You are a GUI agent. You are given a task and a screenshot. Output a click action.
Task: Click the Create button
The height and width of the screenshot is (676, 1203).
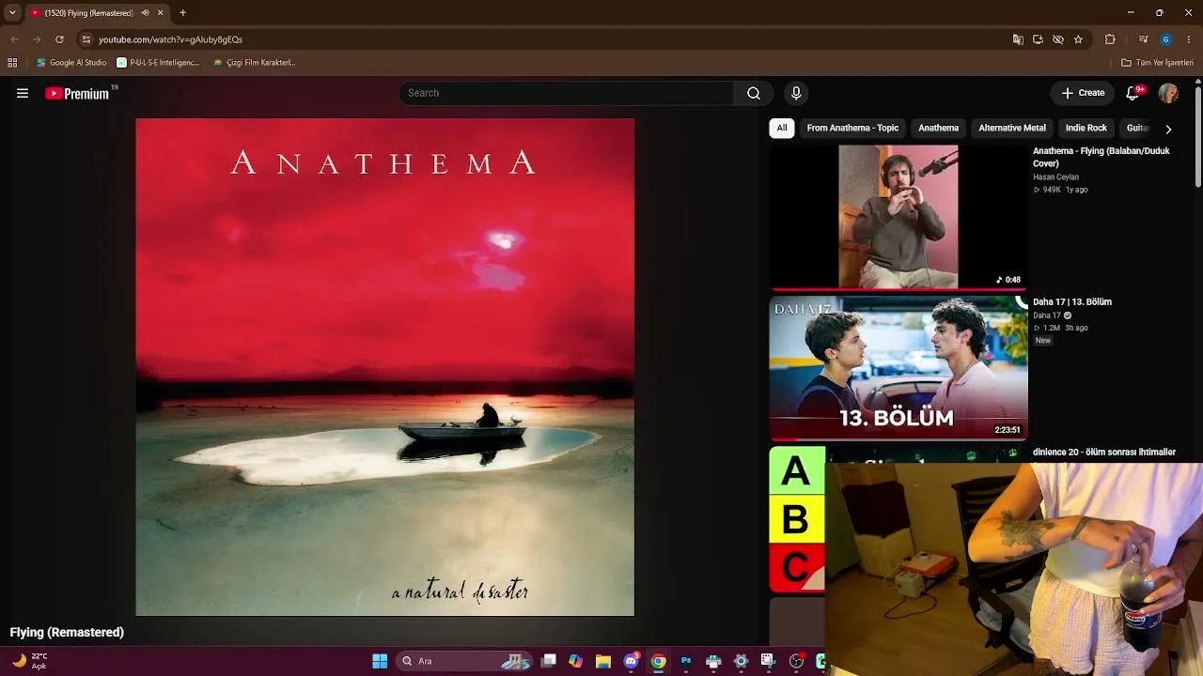coord(1083,93)
